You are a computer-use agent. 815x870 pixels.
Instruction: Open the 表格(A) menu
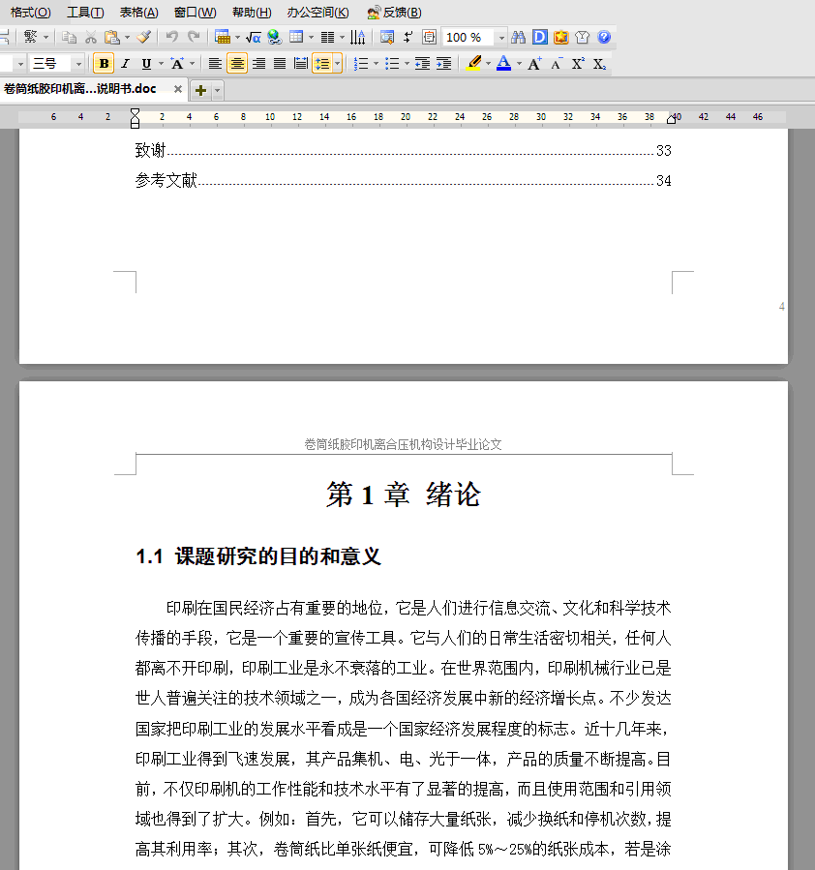pos(138,13)
